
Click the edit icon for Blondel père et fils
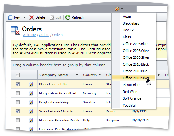point(31,84)
